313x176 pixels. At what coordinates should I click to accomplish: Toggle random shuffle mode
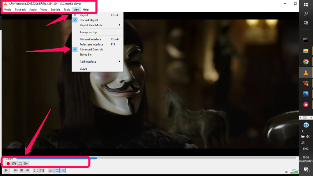coord(63,170)
